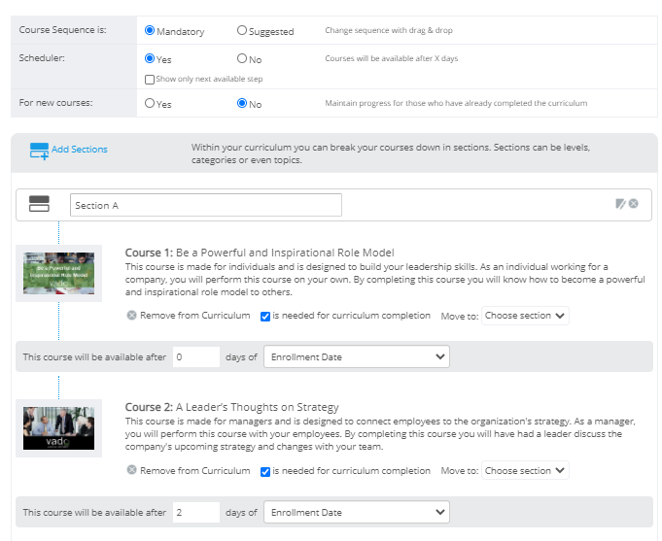Click the Section A name field

(206, 205)
